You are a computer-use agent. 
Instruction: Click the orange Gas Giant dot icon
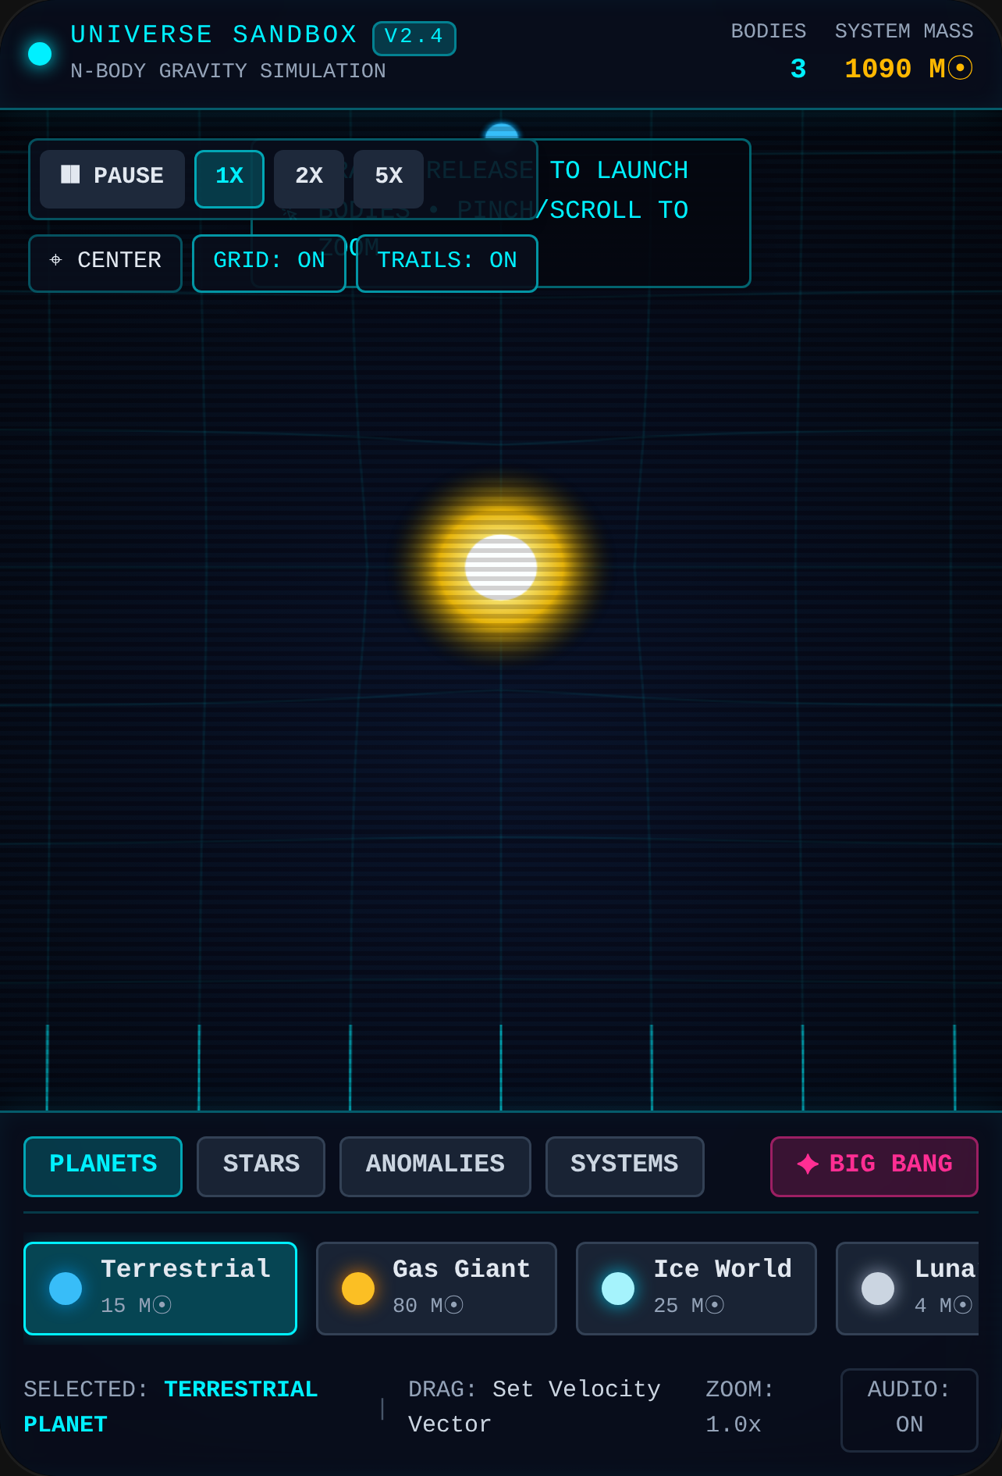[x=358, y=1288]
